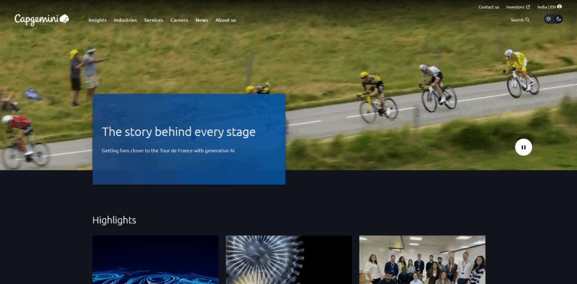The height and width of the screenshot is (284, 577).
Task: Open Insights menu
Action: [x=97, y=20]
